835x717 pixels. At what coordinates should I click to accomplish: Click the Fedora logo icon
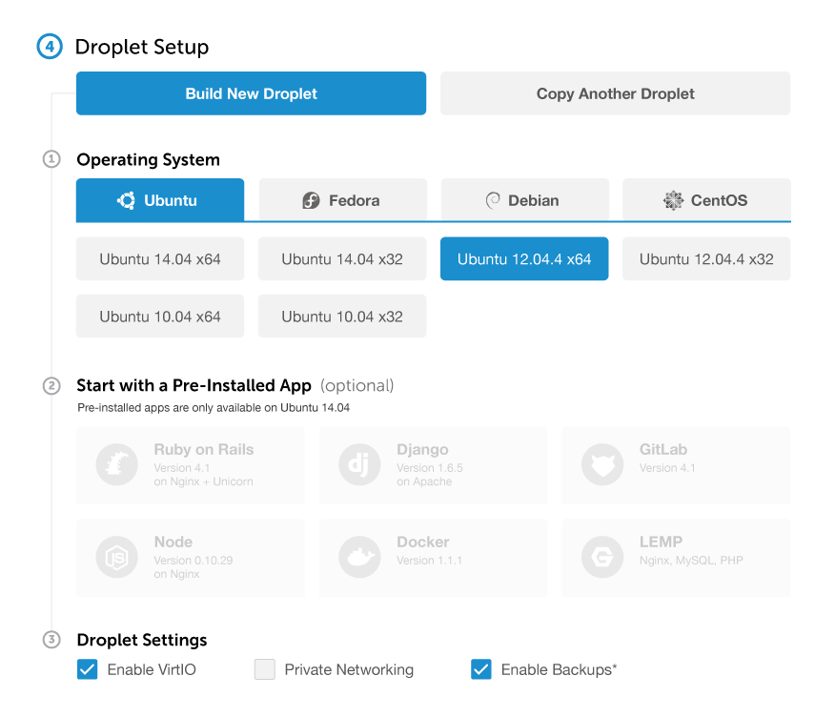311,201
